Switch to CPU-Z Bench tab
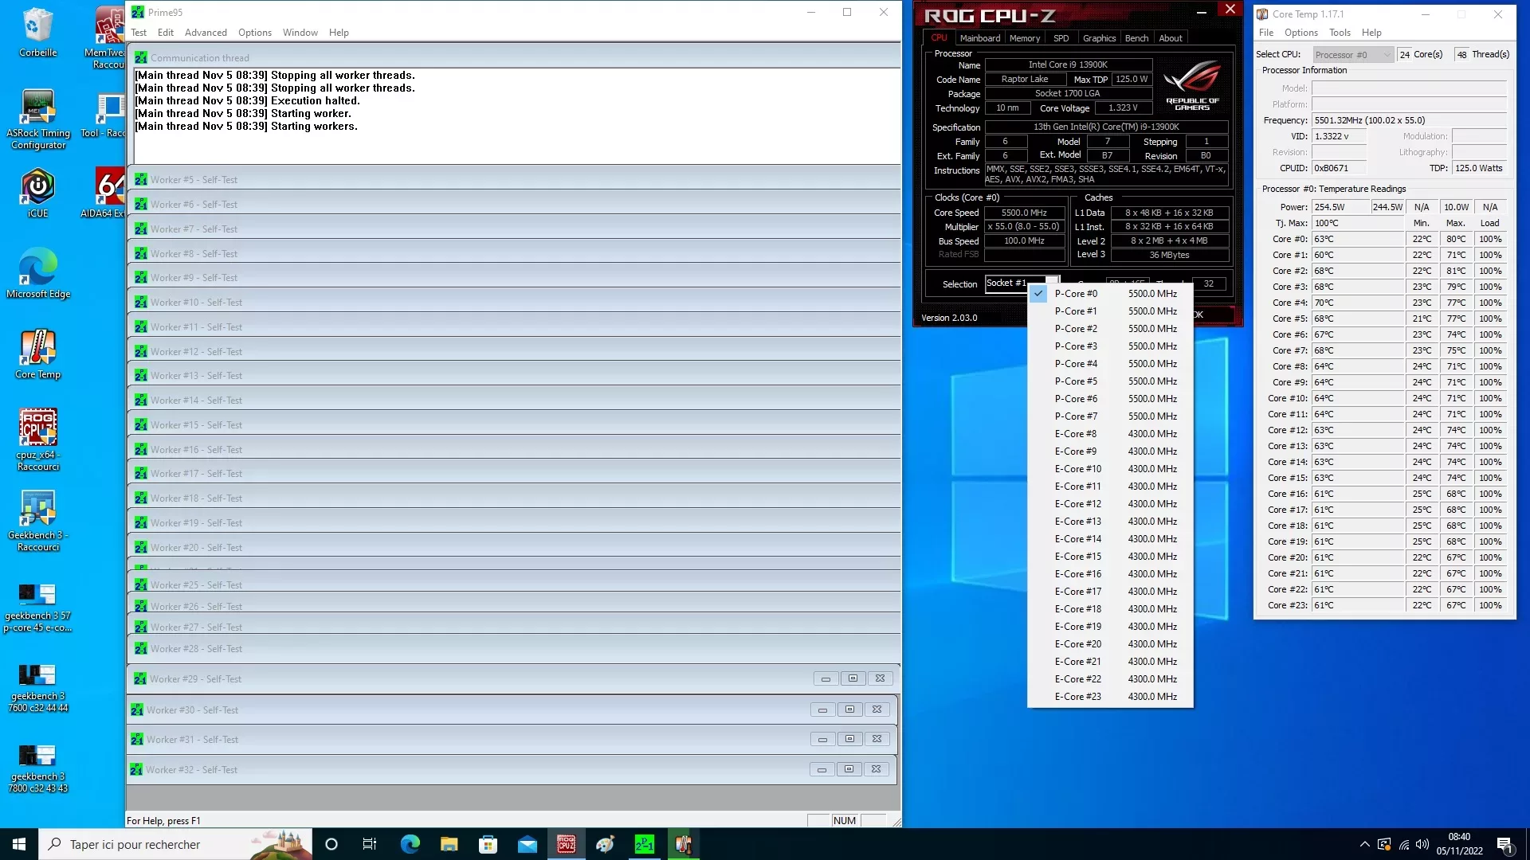The image size is (1530, 860). pos(1136,38)
